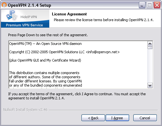Click the copyright line in license text
Image resolution: width=162 pixels, height=126 pixels.
[64, 52]
